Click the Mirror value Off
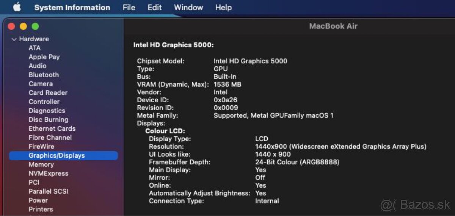455x216 pixels. (260, 178)
